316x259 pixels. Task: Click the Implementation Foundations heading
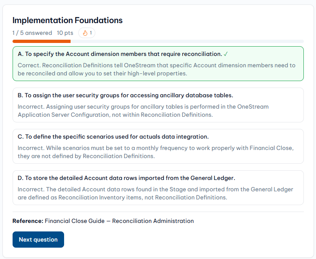click(x=67, y=20)
